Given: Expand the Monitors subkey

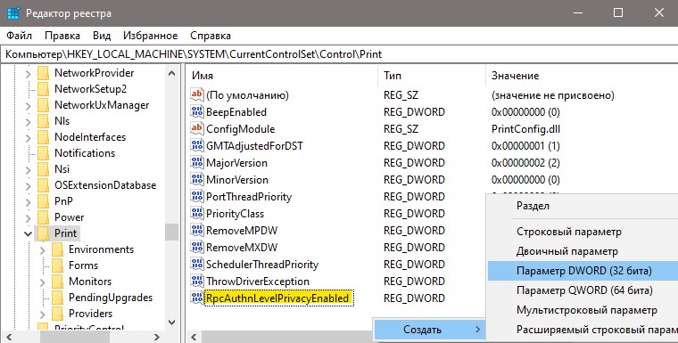Looking at the screenshot, I should click(x=43, y=282).
